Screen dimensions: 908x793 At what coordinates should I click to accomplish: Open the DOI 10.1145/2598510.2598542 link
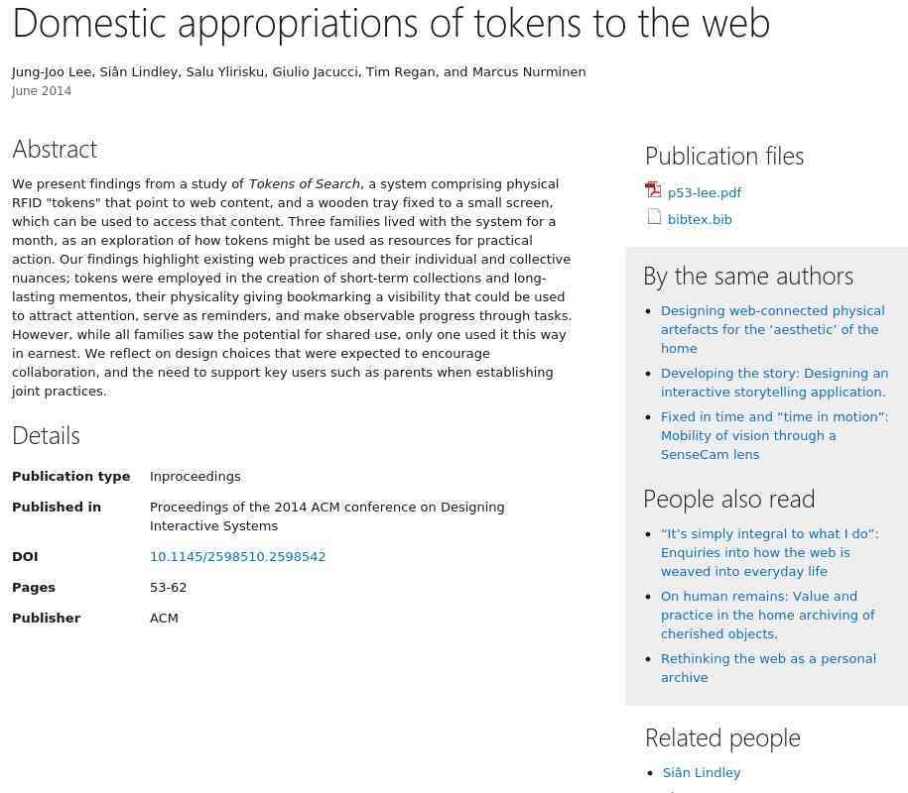point(237,556)
